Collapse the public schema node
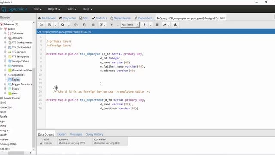This screenshot has height=155, width=275. click(1, 29)
